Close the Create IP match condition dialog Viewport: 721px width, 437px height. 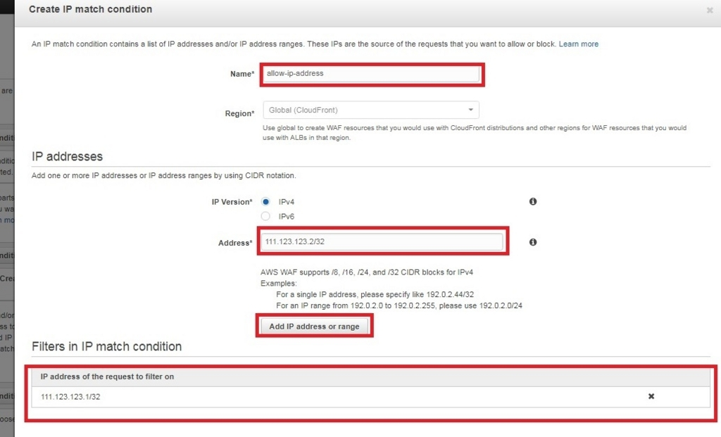point(709,11)
